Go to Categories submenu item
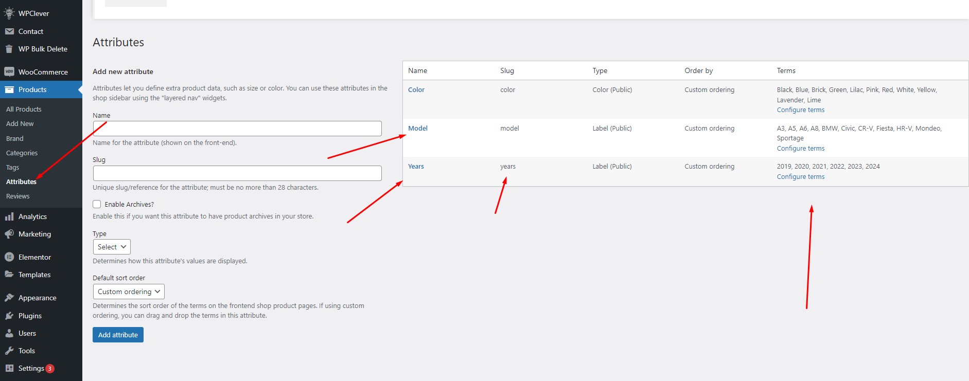 tap(22, 153)
